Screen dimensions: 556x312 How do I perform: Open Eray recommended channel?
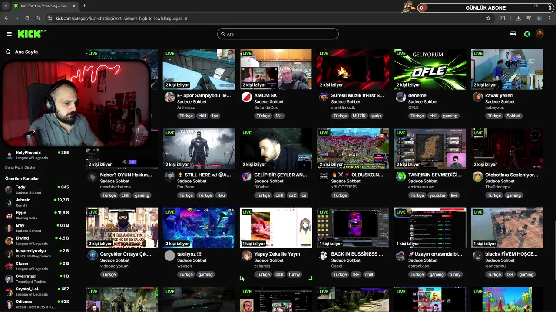pos(37,228)
